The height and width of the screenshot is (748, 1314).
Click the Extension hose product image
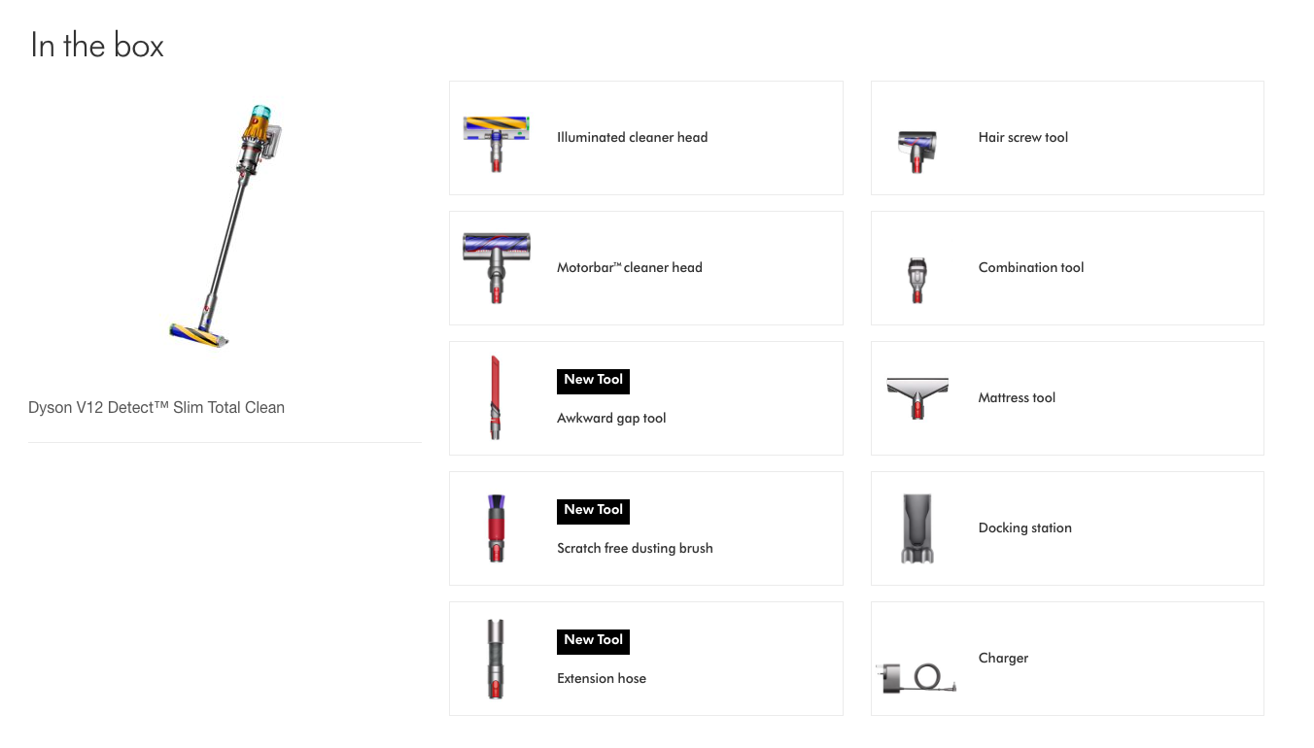pyautogui.click(x=497, y=659)
